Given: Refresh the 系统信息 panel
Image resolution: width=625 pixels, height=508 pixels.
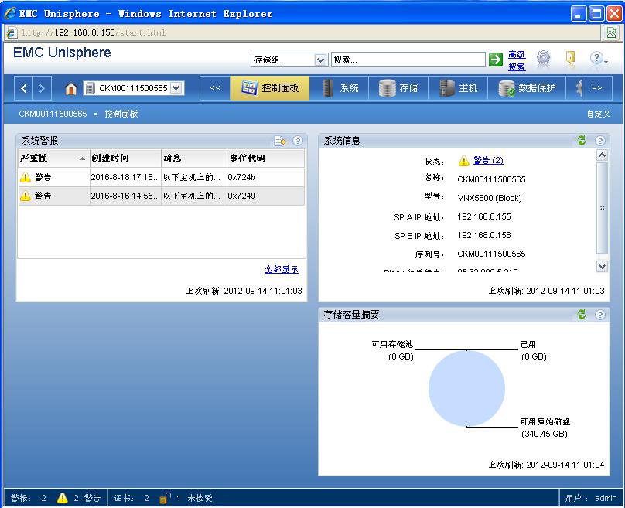Looking at the screenshot, I should click(582, 140).
